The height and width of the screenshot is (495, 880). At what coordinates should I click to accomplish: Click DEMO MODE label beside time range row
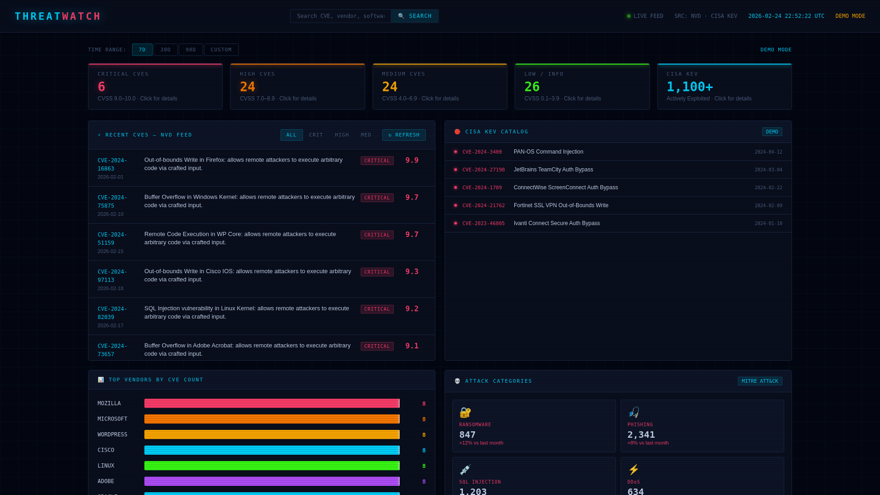(776, 50)
